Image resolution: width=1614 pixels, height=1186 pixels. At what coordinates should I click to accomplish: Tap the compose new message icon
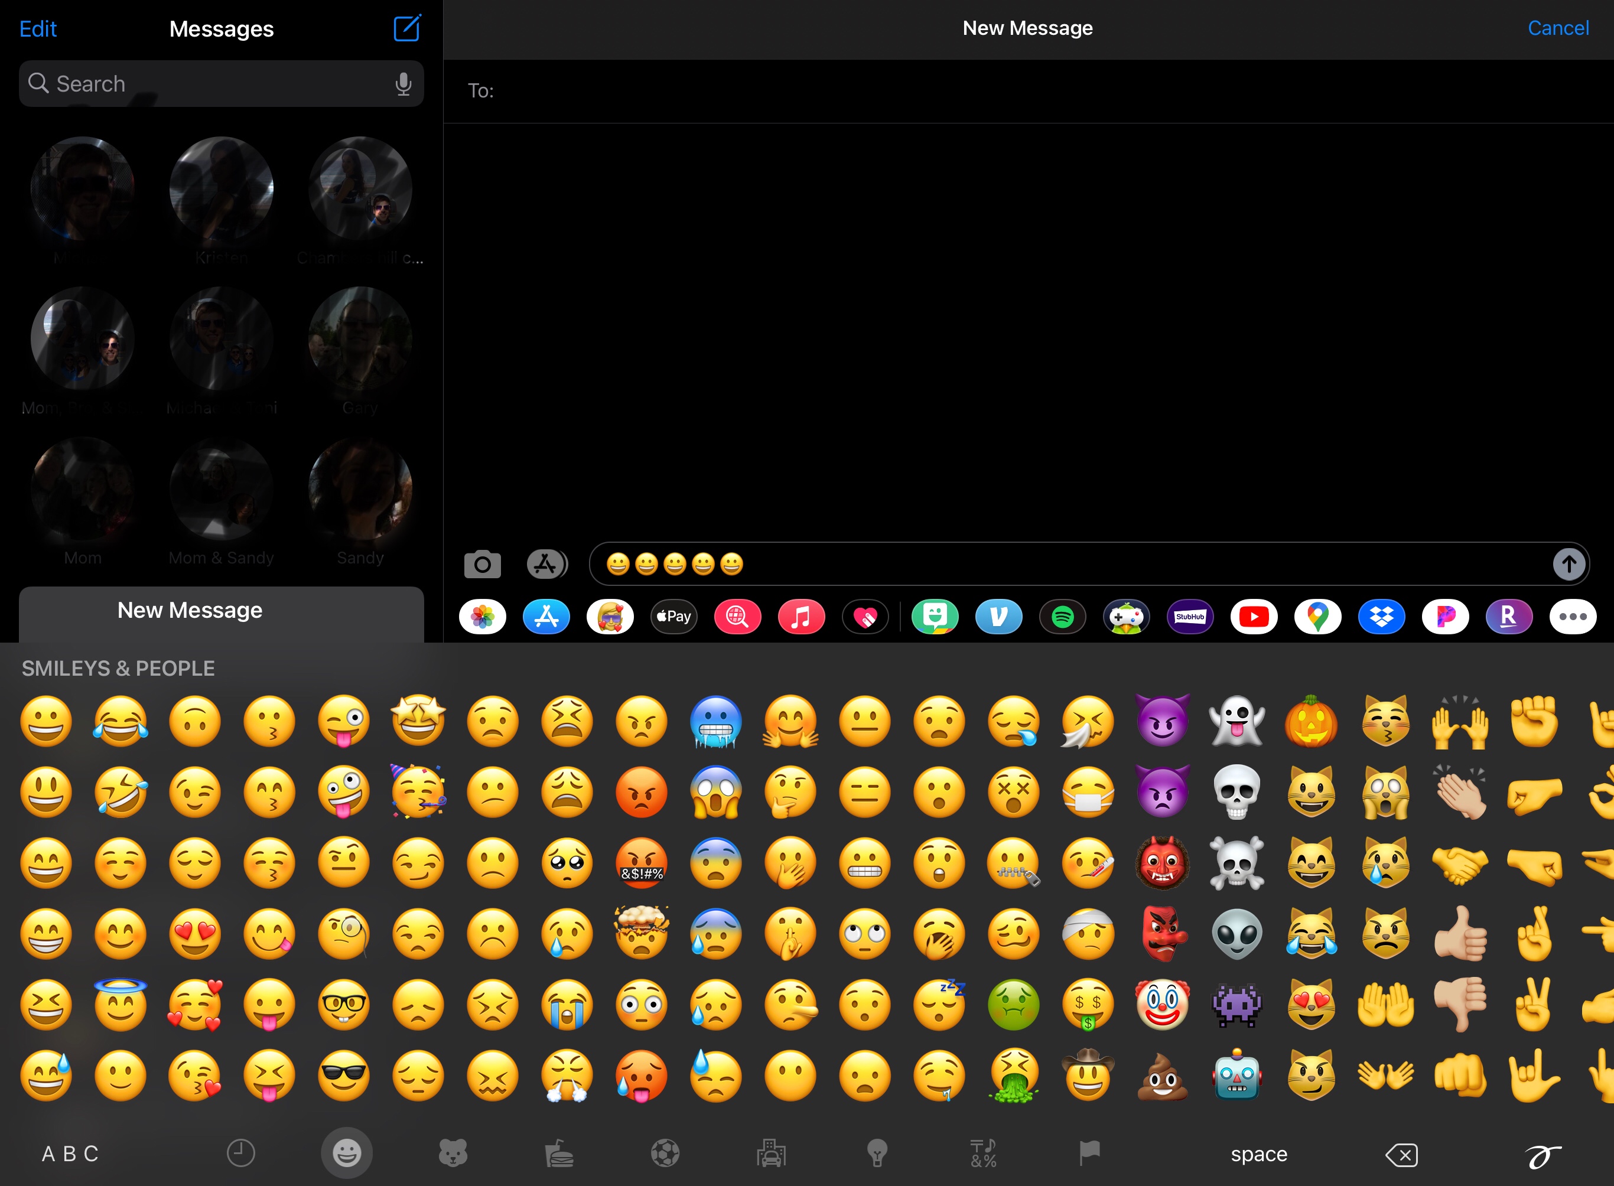pos(407,29)
